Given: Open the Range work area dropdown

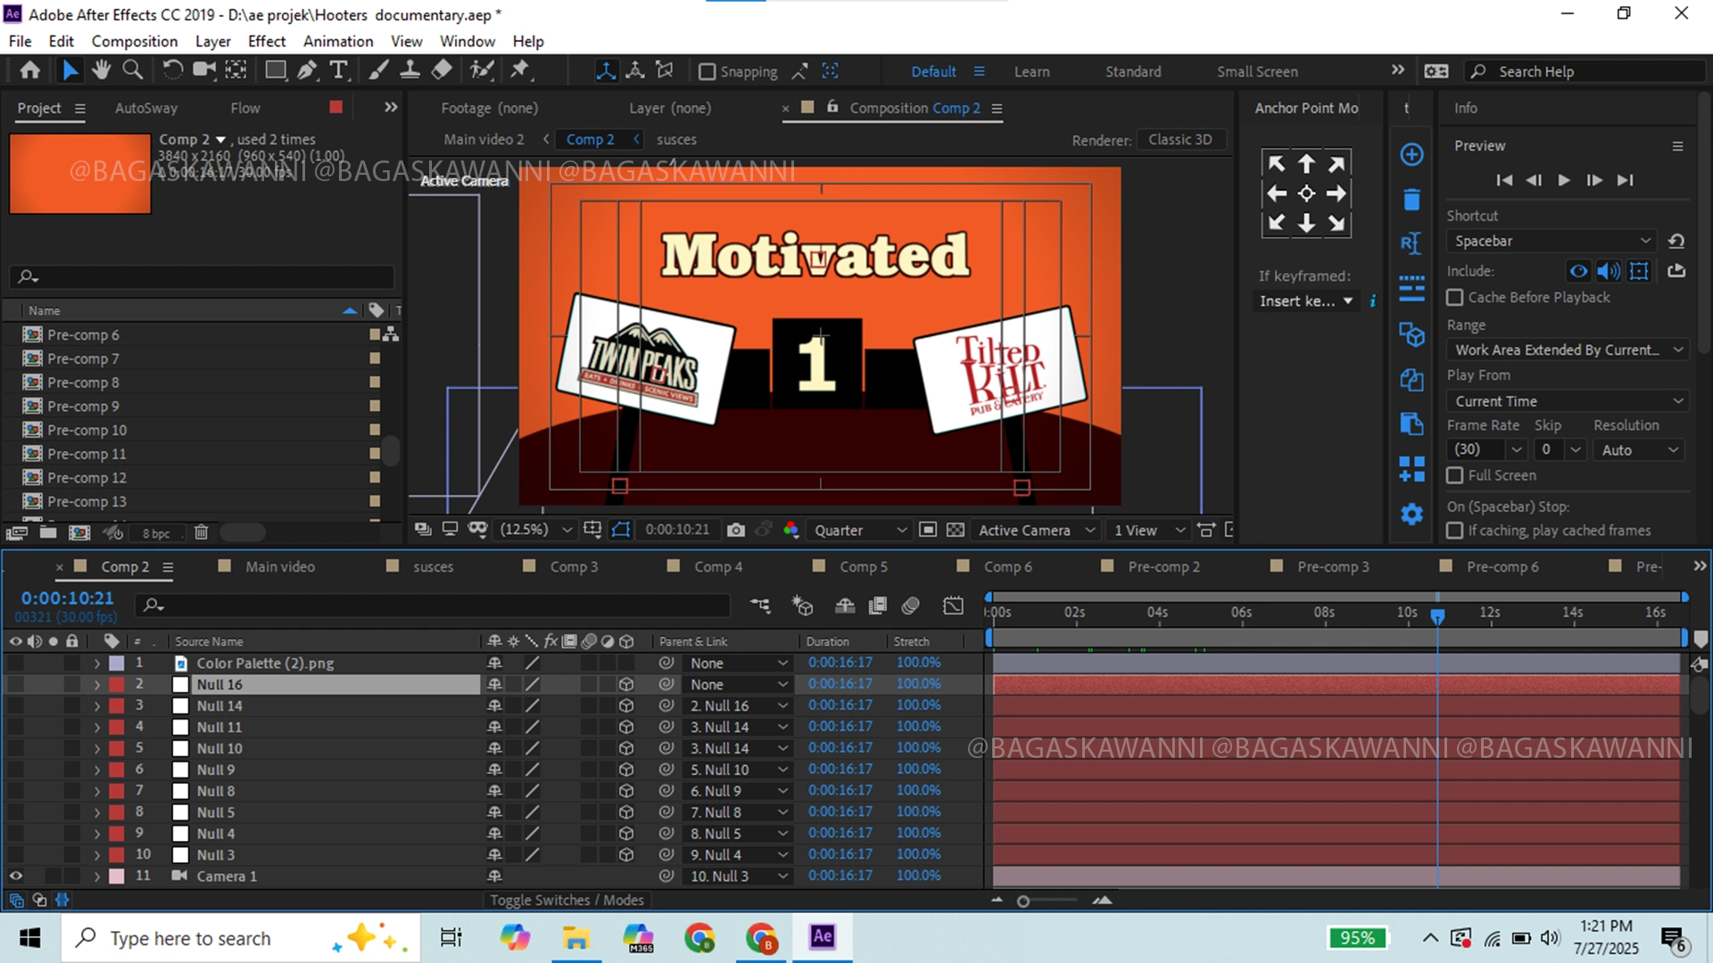Looking at the screenshot, I should (1568, 350).
